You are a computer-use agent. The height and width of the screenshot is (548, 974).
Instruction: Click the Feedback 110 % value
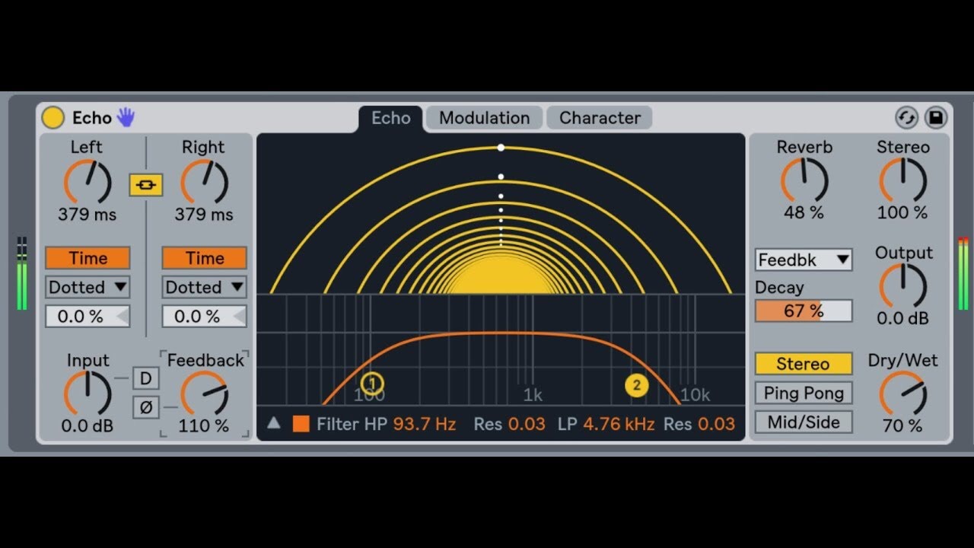coord(204,426)
